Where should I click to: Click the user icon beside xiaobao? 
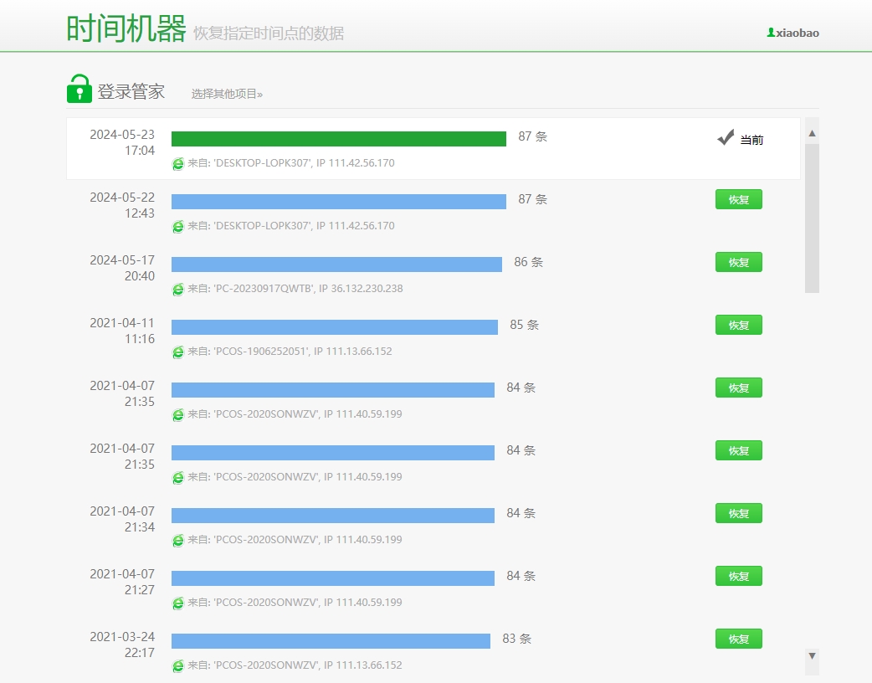click(x=771, y=33)
